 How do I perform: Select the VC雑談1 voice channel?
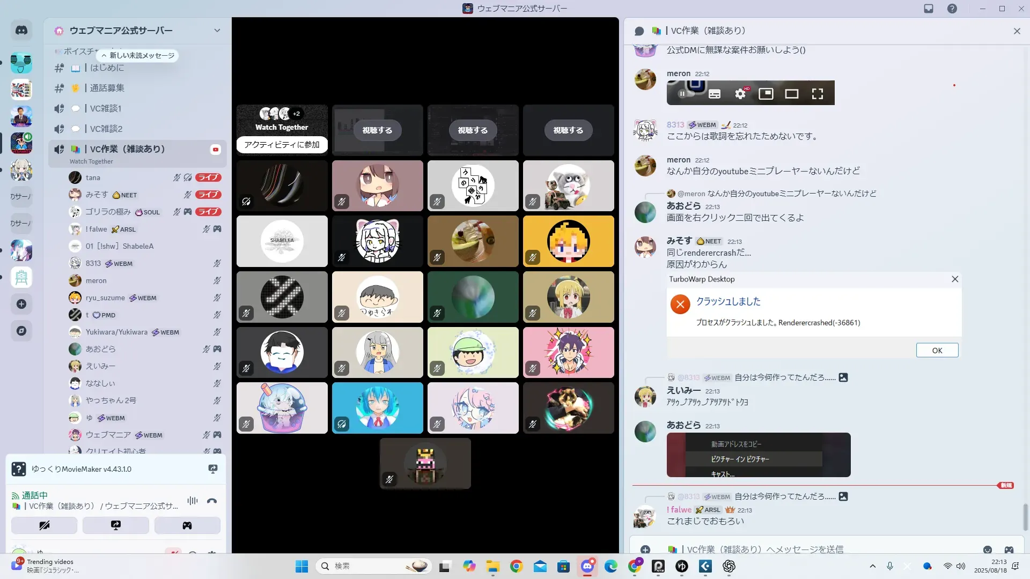tap(106, 108)
